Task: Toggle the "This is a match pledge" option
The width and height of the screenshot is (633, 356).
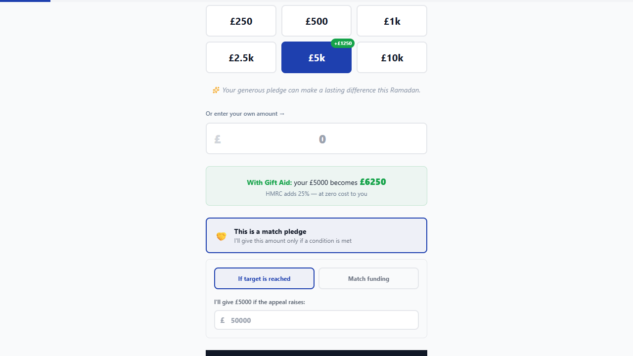Action: coord(316,235)
